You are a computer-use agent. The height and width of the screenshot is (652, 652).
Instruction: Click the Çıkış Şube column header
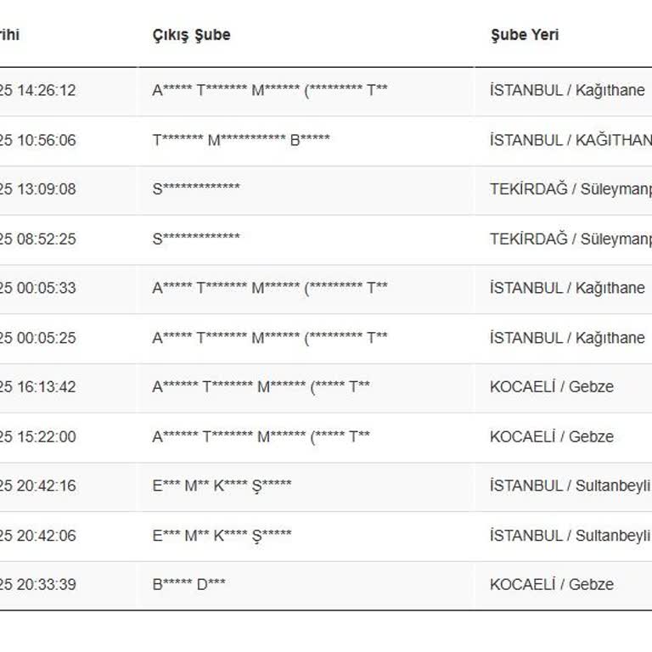(x=191, y=36)
